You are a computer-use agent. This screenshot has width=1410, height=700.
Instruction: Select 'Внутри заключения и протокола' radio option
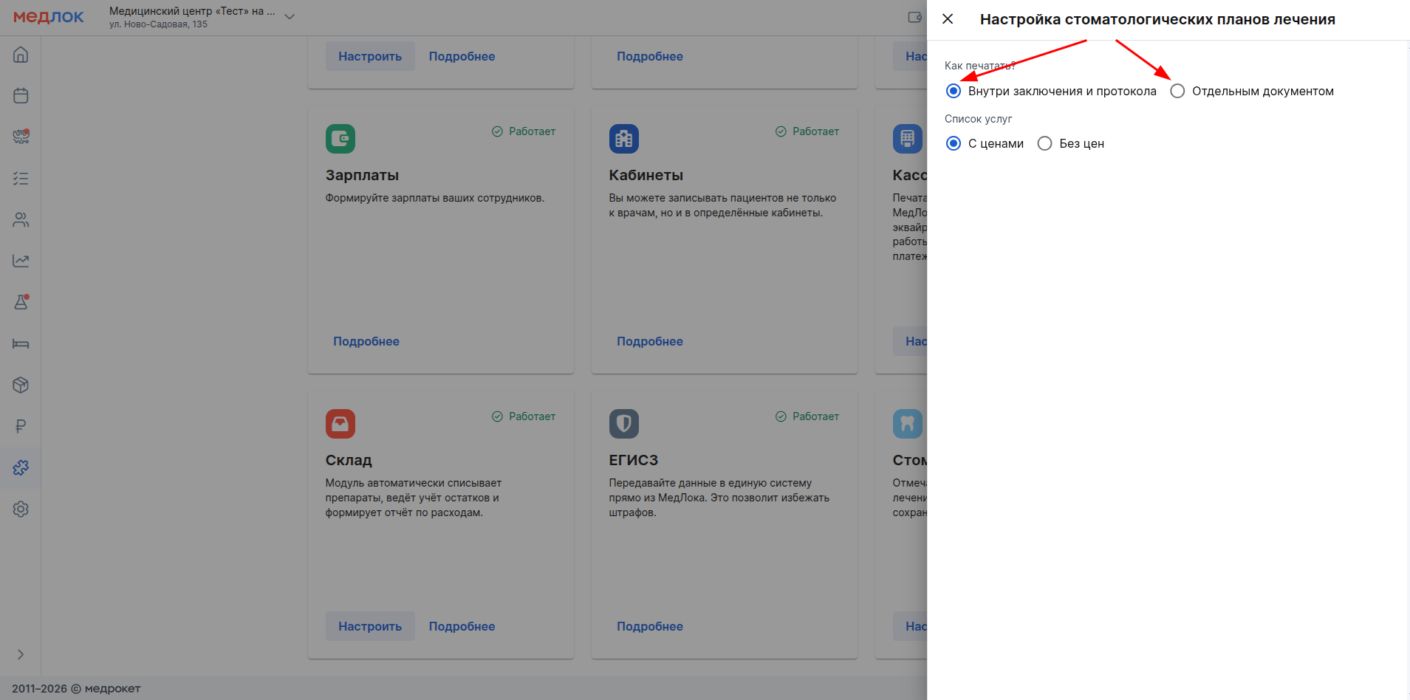tap(954, 91)
